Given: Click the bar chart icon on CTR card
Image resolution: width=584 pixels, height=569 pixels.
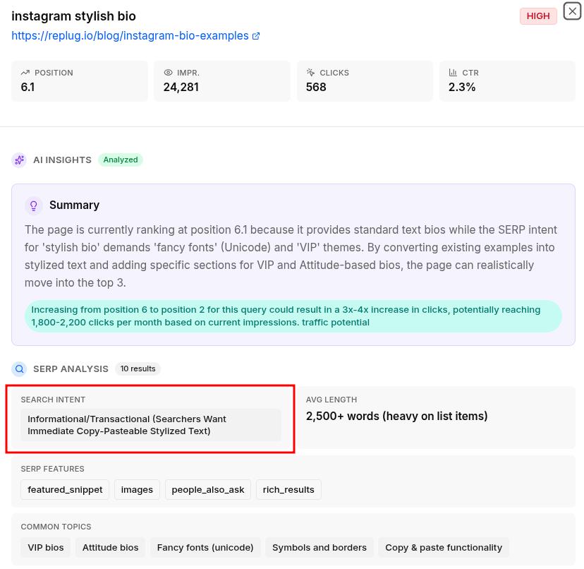Looking at the screenshot, I should click(453, 72).
